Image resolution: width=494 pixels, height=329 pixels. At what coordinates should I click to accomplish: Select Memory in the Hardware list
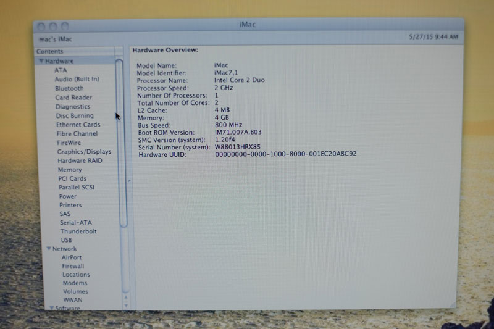[70, 170]
